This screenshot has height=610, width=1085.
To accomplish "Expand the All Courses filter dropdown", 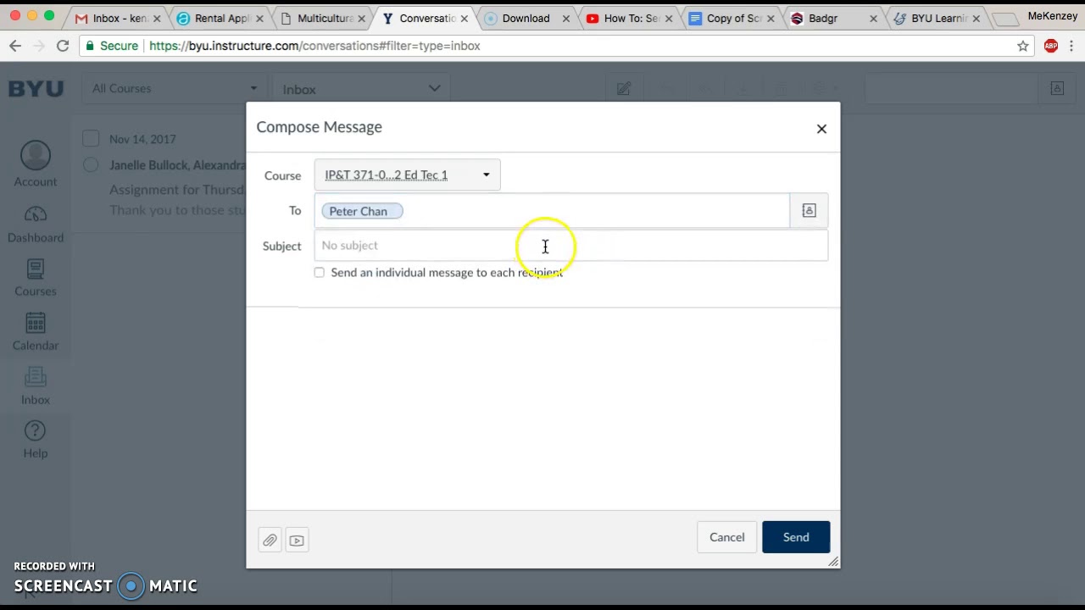I will point(175,88).
